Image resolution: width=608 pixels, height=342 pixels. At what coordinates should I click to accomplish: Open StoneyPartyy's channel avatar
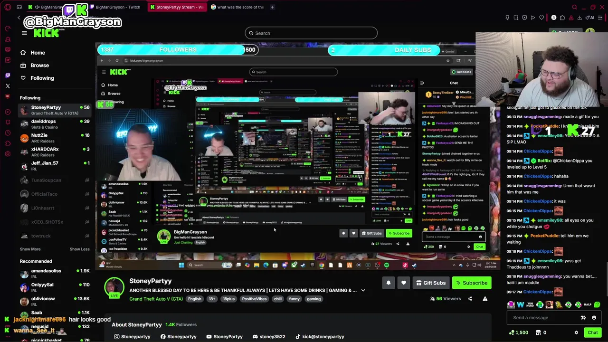point(114,287)
